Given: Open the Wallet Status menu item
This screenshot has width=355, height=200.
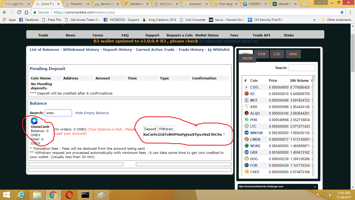Looking at the screenshot, I should click(207, 35).
